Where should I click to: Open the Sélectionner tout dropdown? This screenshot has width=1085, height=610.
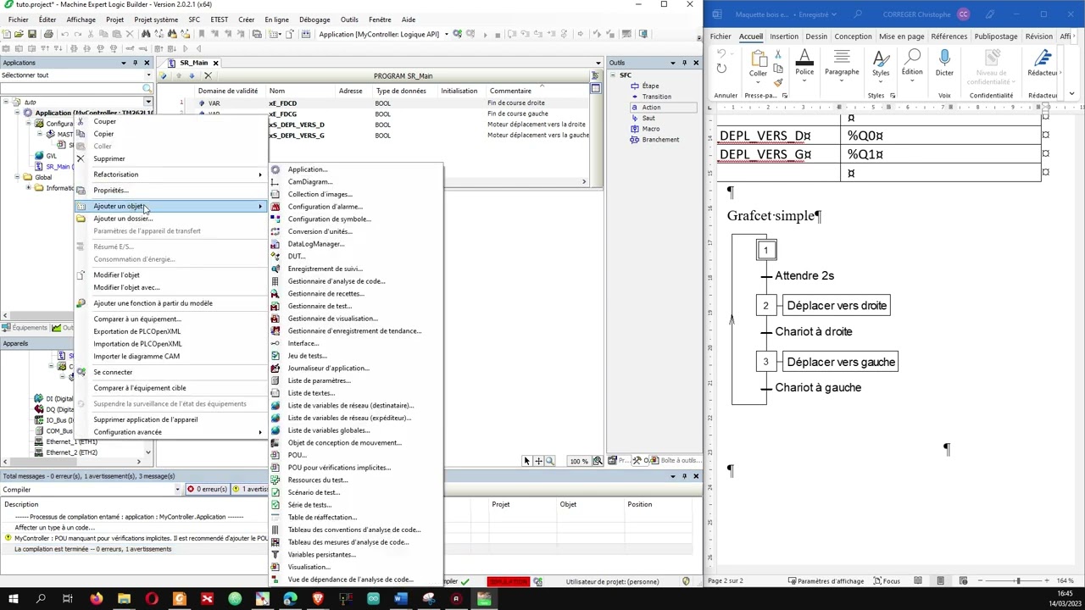click(147, 75)
